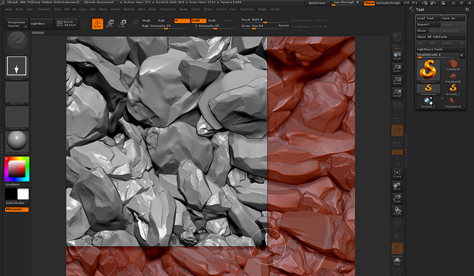Open the Projection Master dropdown
Image resolution: width=474 pixels, height=276 pixels.
tap(17, 24)
